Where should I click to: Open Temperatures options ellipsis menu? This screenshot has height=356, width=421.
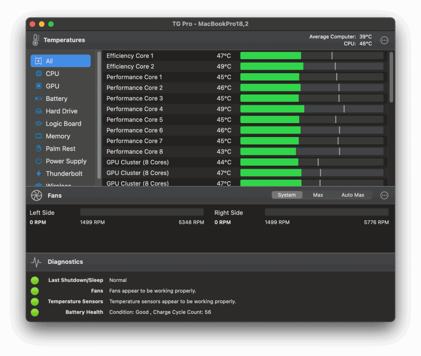(x=384, y=40)
